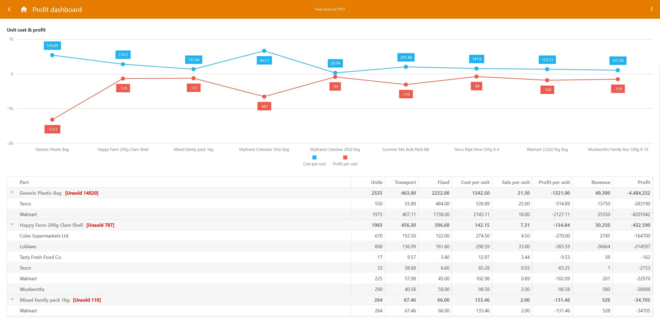Click the blue Cost per unit swatch
This screenshot has height=318, width=660.
point(314,158)
